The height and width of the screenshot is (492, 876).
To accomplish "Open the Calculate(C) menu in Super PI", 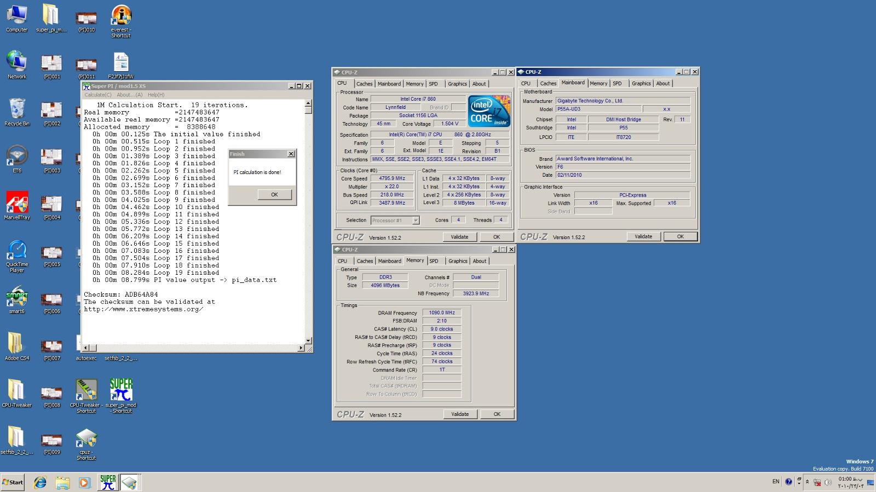I will pos(98,95).
